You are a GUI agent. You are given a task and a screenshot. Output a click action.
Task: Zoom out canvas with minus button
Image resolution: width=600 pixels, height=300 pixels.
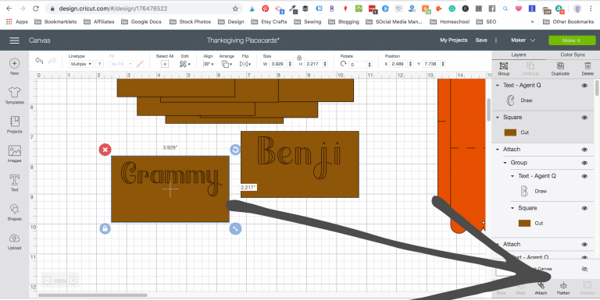click(48, 281)
